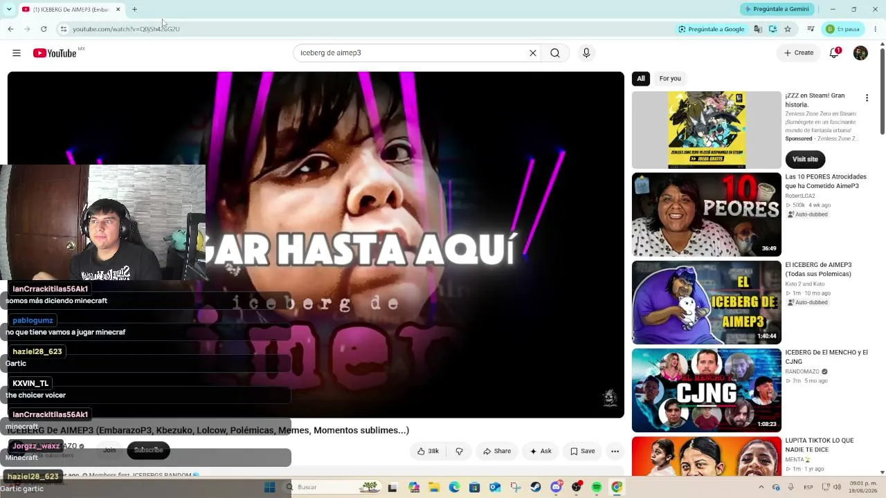This screenshot has width=886, height=498.
Task: Click the Pregúntale a Gemini button
Action: coord(776,9)
